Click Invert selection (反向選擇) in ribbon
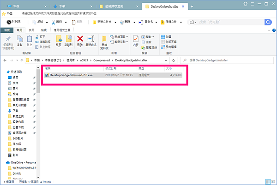 (x=169, y=47)
